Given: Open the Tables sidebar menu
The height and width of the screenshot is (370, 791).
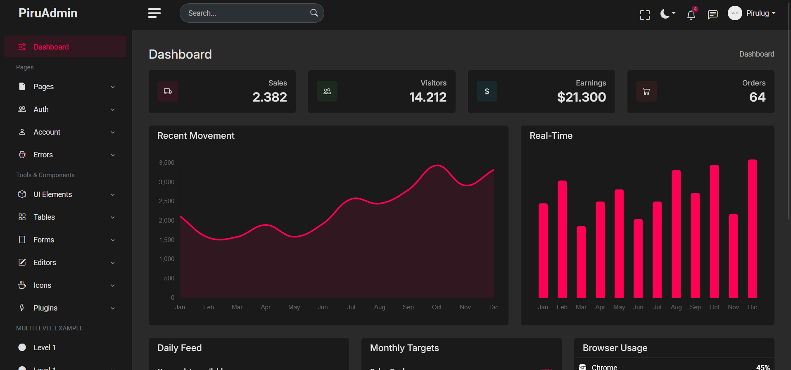Looking at the screenshot, I should [65, 217].
